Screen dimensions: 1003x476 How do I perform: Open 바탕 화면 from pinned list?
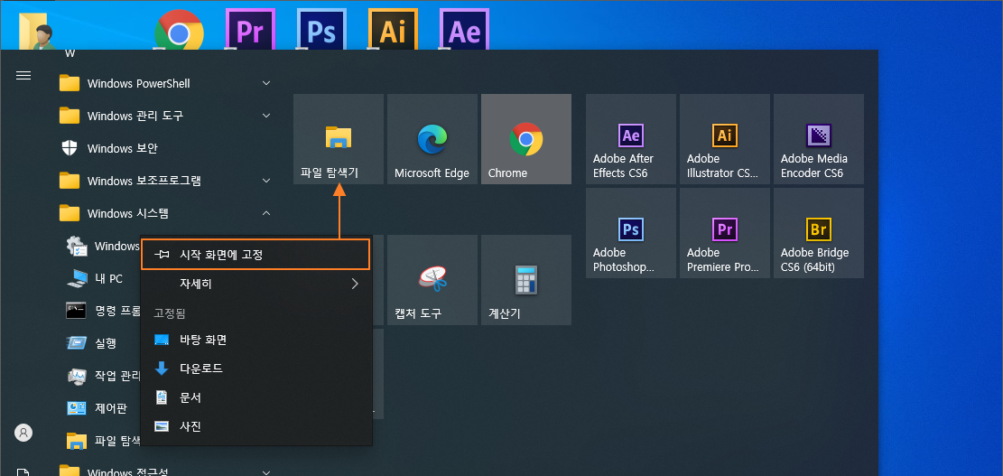click(255, 340)
